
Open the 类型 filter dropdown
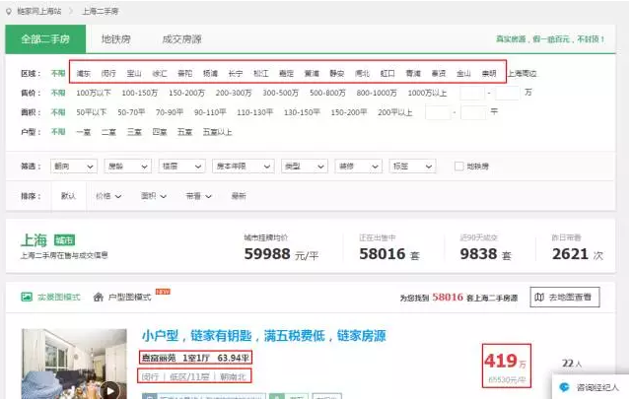[x=304, y=166]
